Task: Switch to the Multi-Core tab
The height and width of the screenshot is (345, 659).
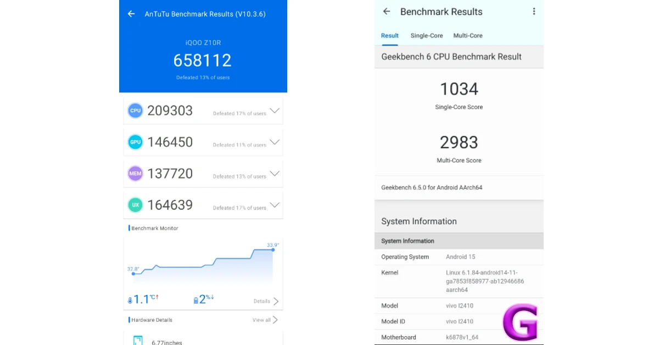Action: click(468, 36)
